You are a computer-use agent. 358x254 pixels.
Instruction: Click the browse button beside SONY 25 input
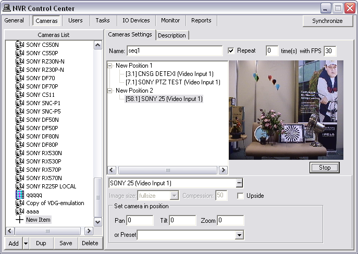point(239,183)
